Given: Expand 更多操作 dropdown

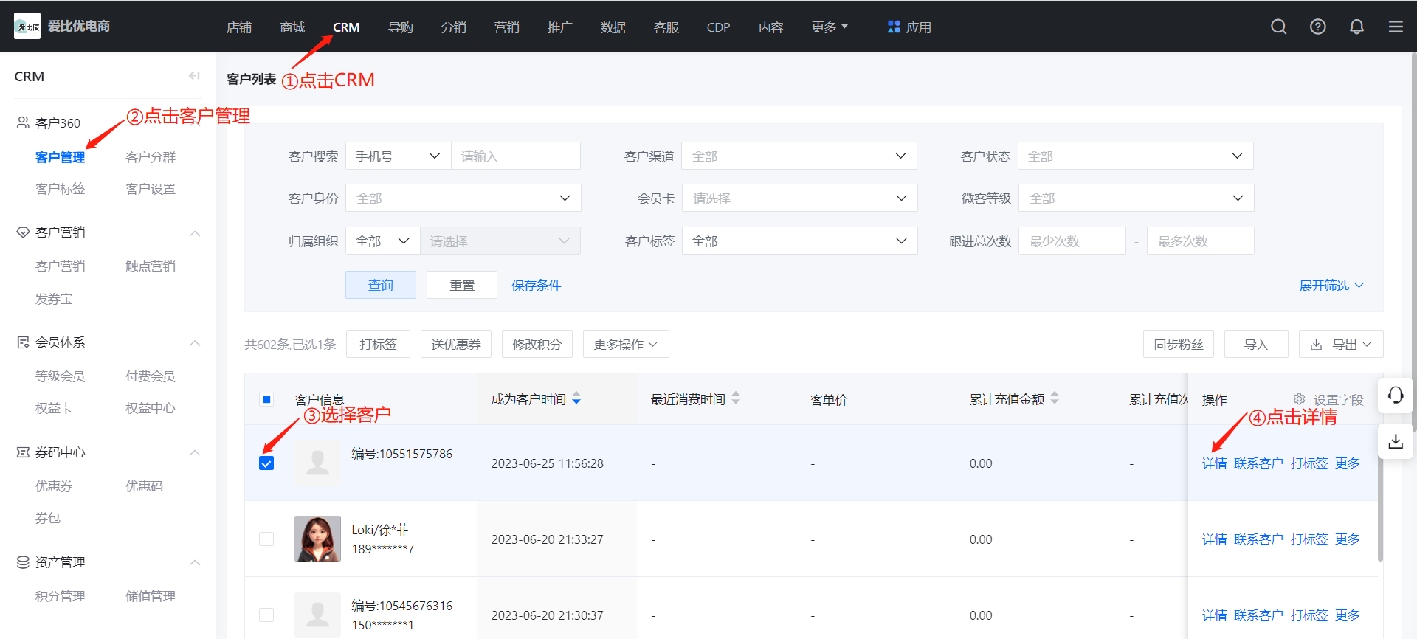Looking at the screenshot, I should 626,344.
